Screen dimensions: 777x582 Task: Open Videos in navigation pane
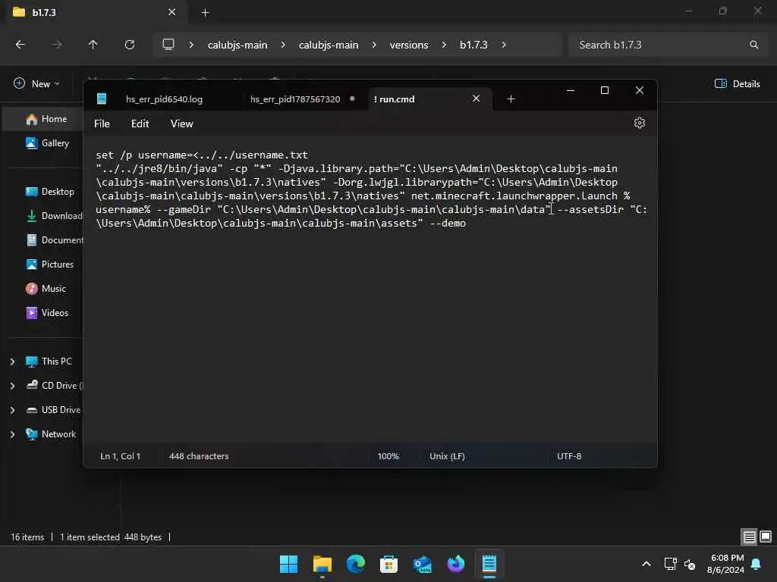pos(47,313)
